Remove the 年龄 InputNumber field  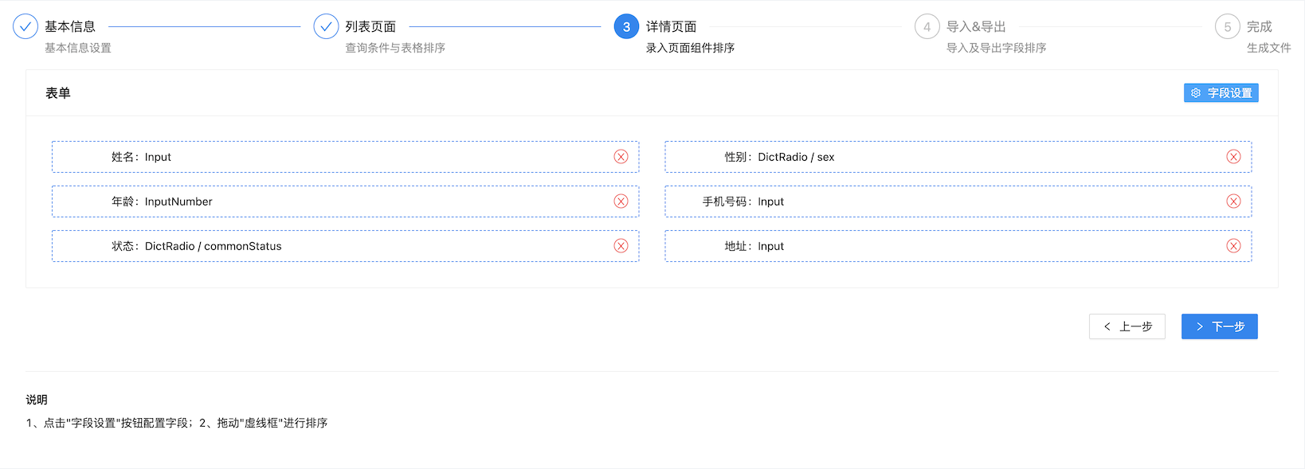(x=621, y=201)
